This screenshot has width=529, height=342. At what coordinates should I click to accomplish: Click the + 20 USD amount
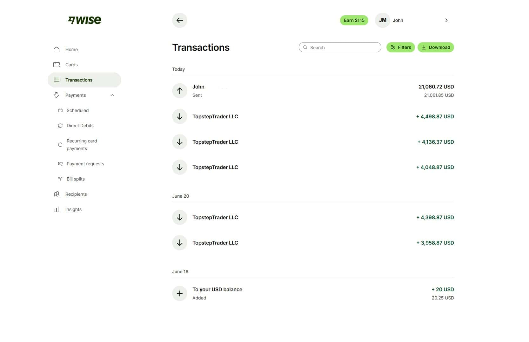pyautogui.click(x=443, y=289)
